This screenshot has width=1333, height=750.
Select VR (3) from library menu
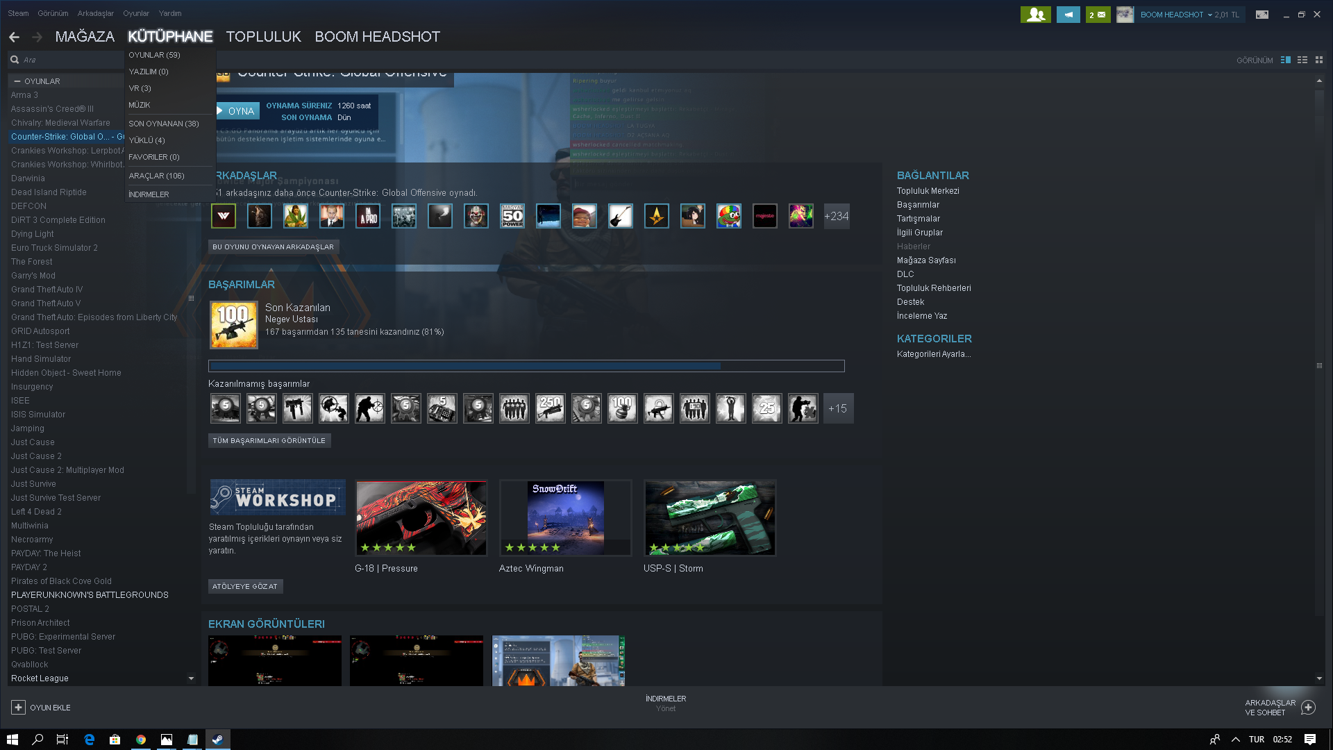point(140,88)
